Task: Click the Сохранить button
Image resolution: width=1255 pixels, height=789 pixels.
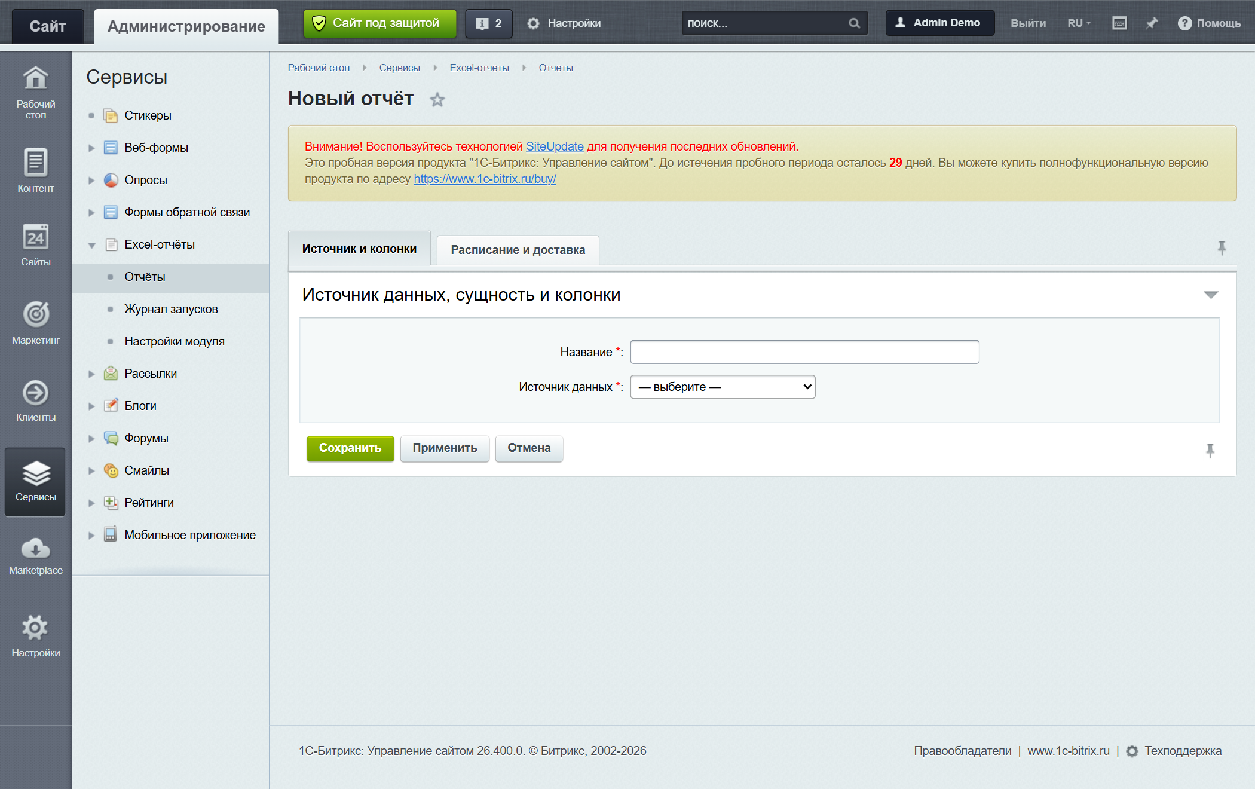Action: (x=350, y=448)
